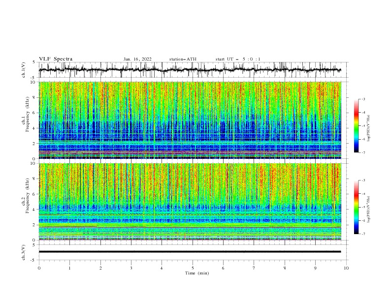Select the date "Jan. 16, 2022"
Image resolution: width=390 pixels, height=301 pixels.
pos(137,59)
